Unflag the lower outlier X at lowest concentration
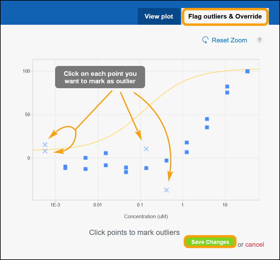Image resolution: width=280 pixels, height=260 pixels. 45,151
